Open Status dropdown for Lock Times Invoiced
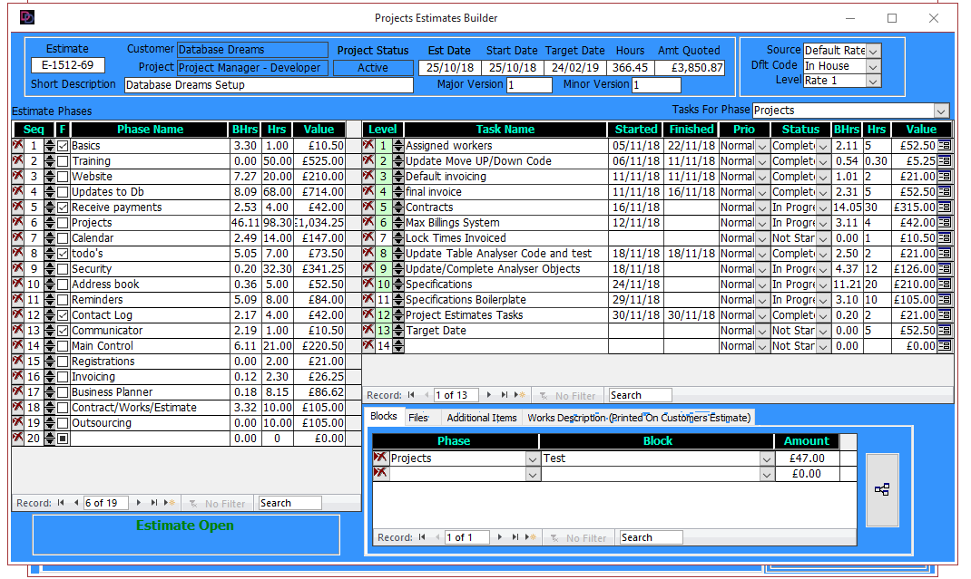Viewport: 971px width, 579px height. pyautogui.click(x=824, y=238)
